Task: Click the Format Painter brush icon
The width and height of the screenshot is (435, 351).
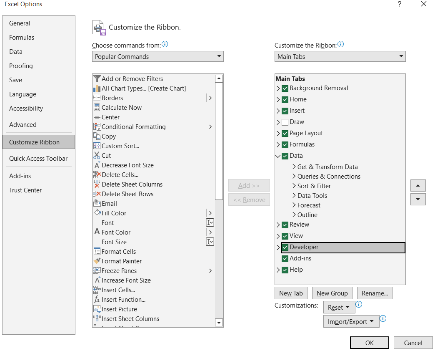Action: (97, 261)
